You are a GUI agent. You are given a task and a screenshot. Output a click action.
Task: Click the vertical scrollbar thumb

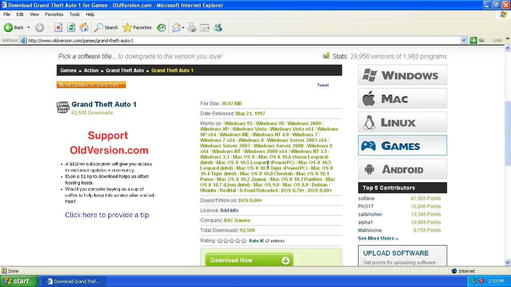[508, 133]
